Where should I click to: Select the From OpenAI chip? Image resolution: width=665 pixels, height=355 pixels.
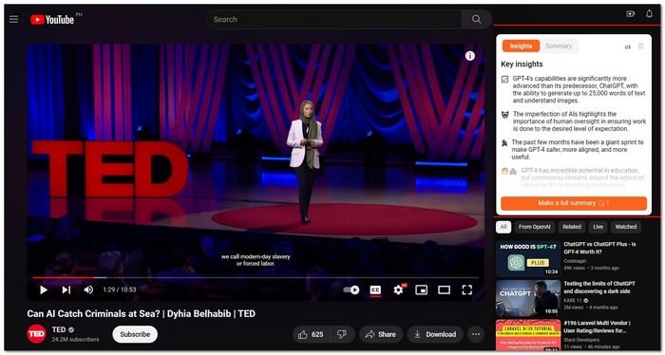click(534, 227)
